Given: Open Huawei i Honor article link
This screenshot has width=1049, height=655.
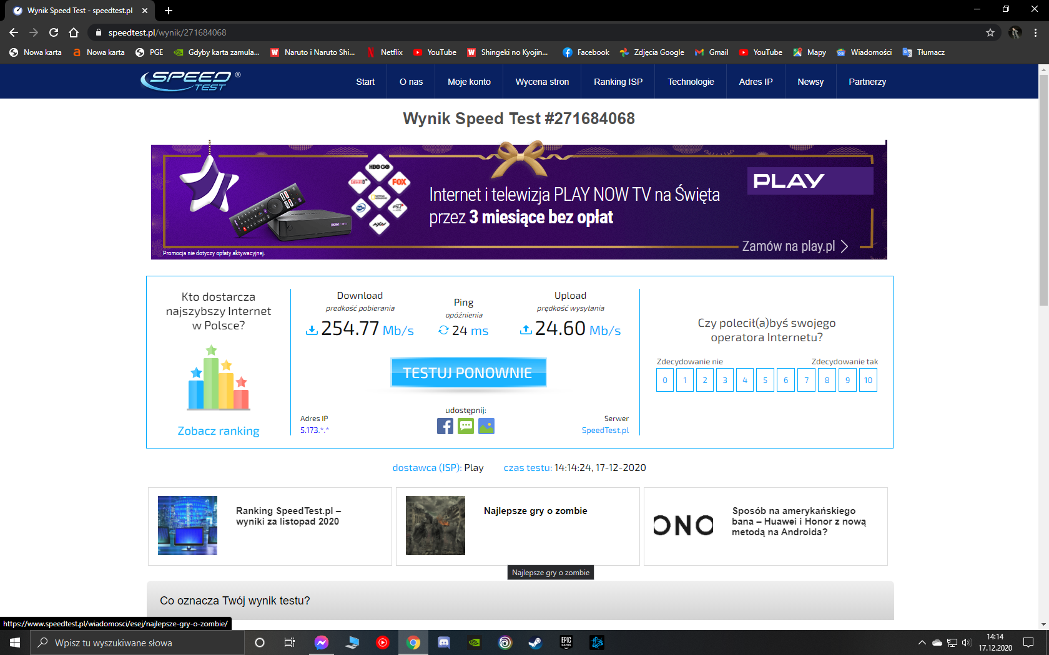Looking at the screenshot, I should pyautogui.click(x=799, y=522).
